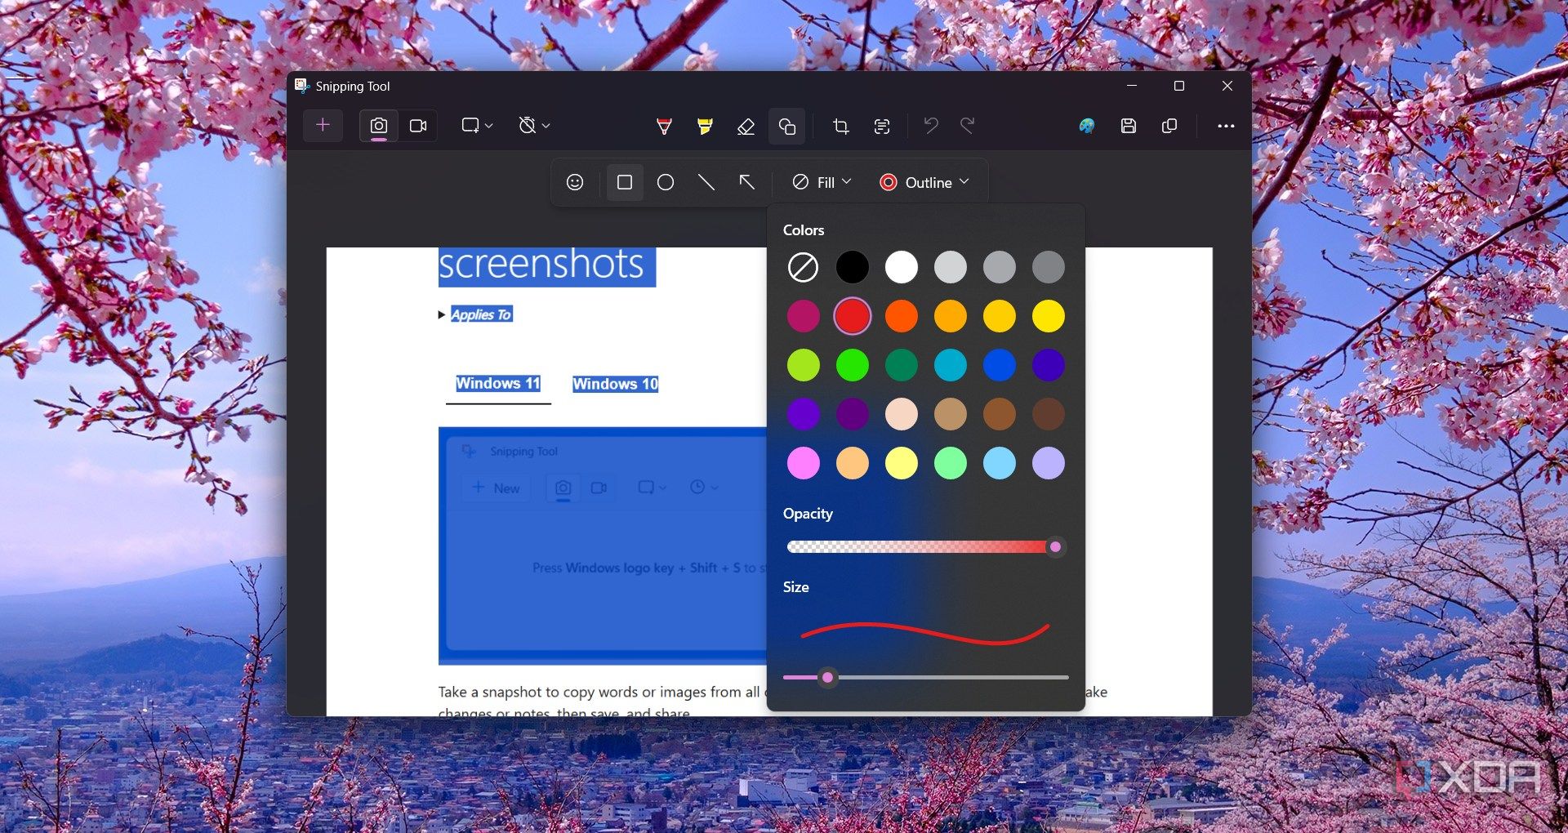Undo the last edit
The image size is (1568, 833).
tap(930, 126)
